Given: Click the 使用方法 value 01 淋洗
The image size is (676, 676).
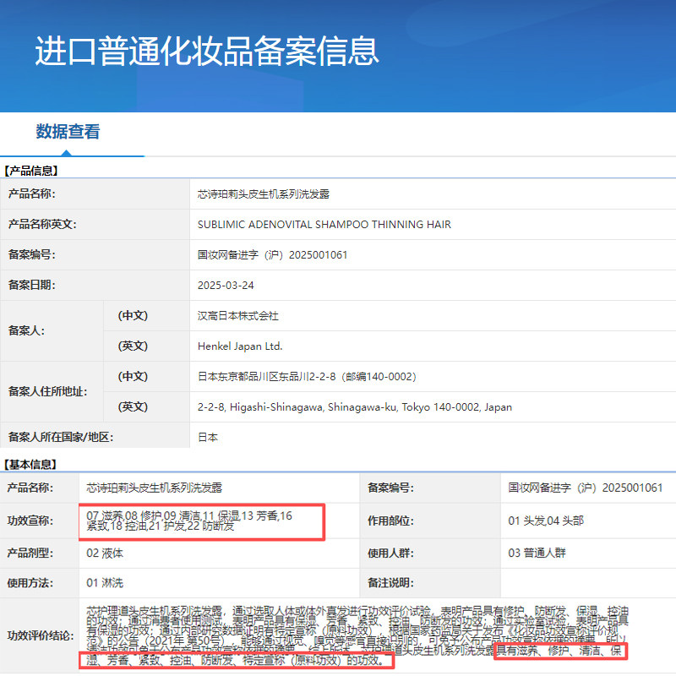Looking at the screenshot, I should (x=105, y=583).
